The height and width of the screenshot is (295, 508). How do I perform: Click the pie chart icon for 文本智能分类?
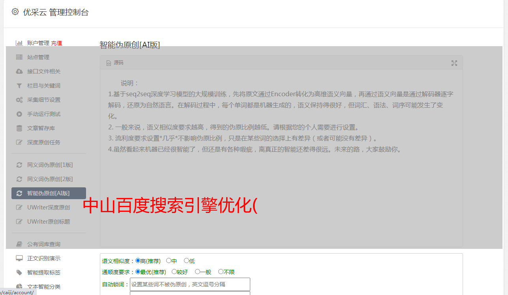tap(19, 287)
